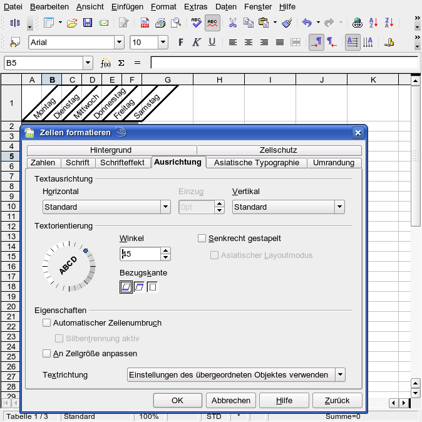Click the Sort Ascending icon

374,23
